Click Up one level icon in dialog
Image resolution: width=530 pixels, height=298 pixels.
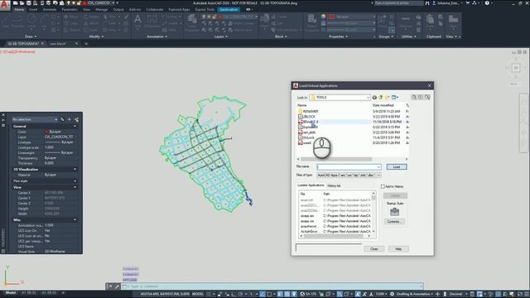(x=381, y=98)
